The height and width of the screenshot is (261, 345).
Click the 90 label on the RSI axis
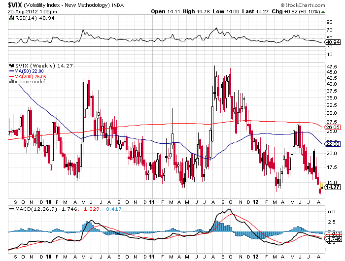(x=330, y=22)
